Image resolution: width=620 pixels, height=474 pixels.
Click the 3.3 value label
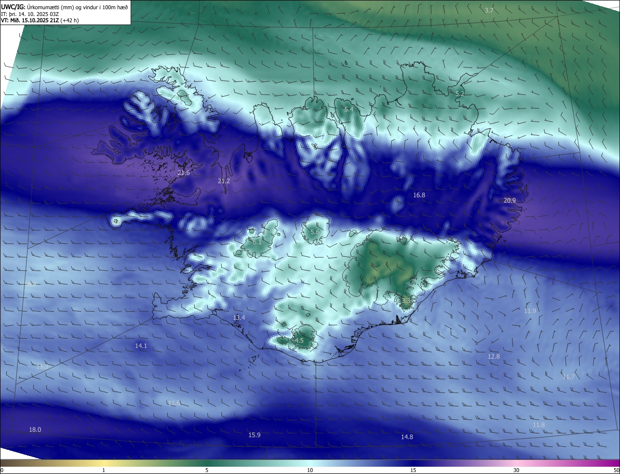406,300
